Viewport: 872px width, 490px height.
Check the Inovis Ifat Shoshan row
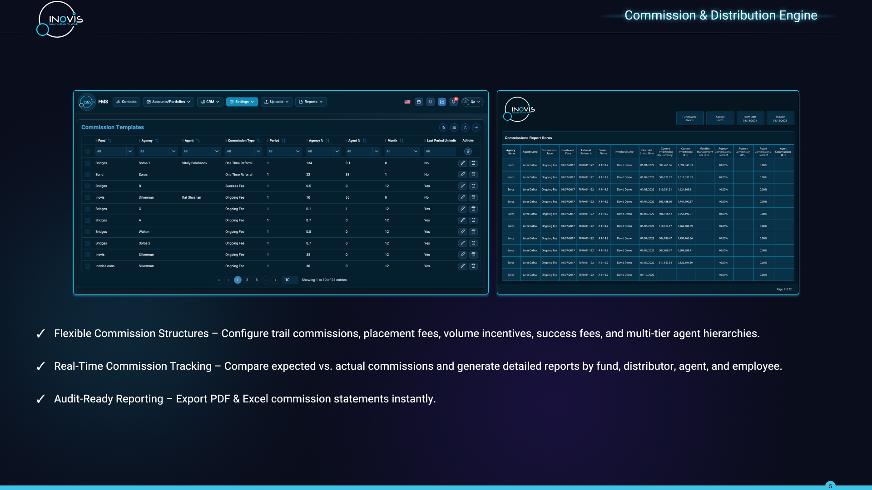pos(87,197)
